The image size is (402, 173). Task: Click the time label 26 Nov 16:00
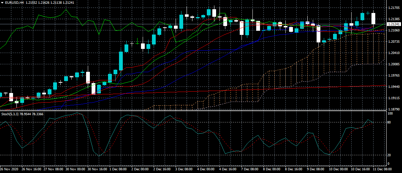32,169
